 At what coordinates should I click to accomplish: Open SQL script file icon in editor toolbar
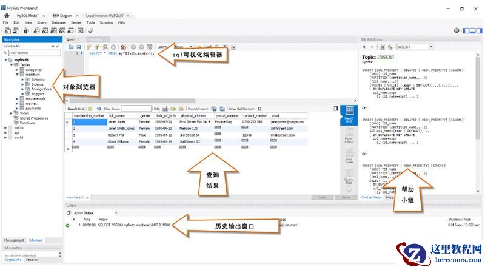coord(71,47)
